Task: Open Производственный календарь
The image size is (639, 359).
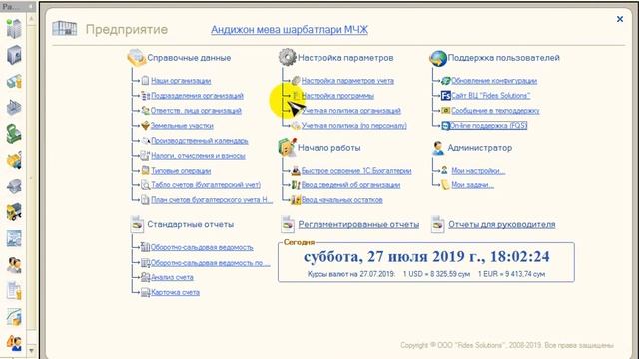Action: pos(200,141)
